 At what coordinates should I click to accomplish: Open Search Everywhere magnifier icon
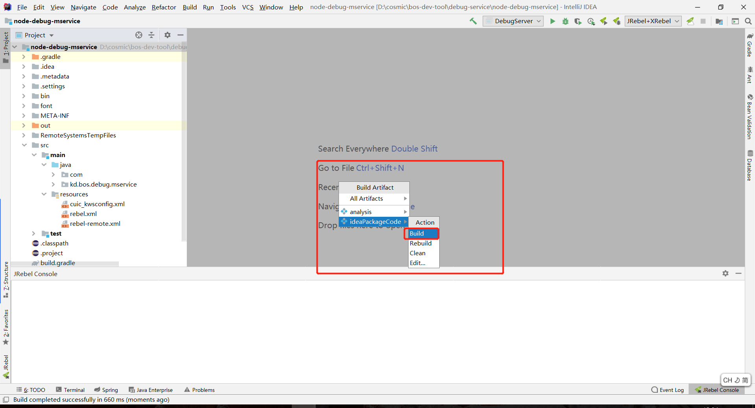tap(748, 21)
